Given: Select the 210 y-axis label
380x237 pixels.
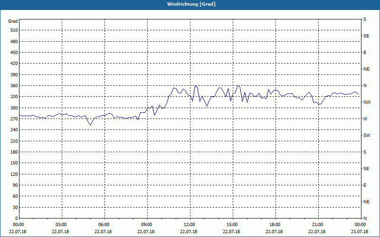Looking at the screenshot, I should click(14, 141).
